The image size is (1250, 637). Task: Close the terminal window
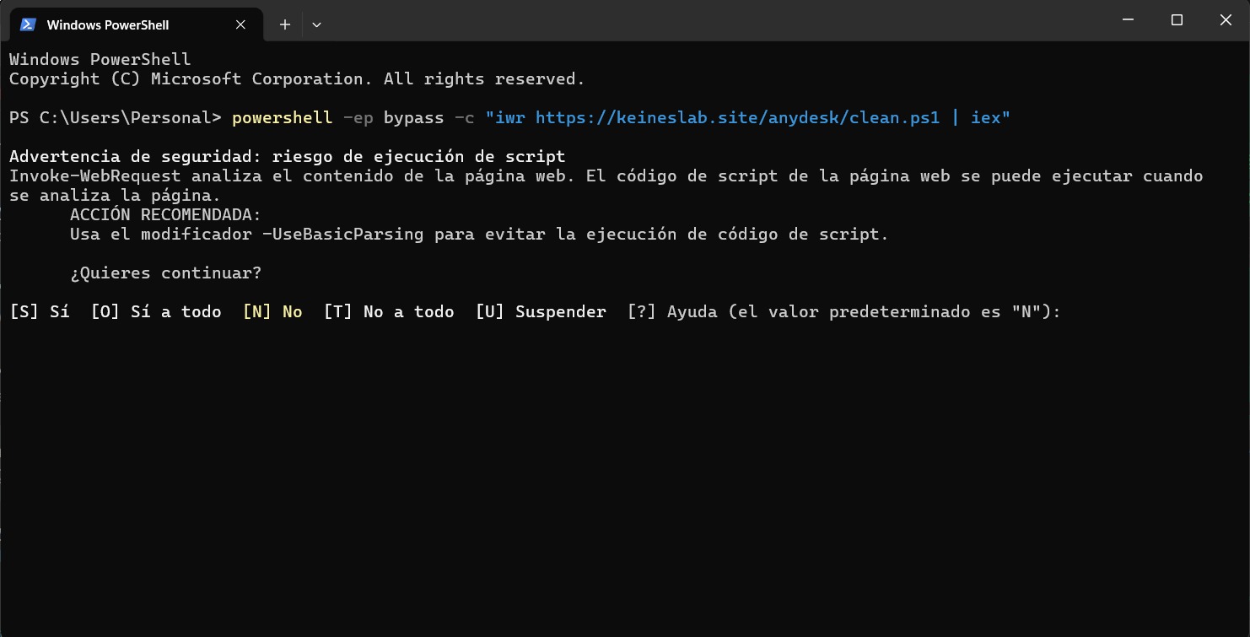[x=1226, y=20]
